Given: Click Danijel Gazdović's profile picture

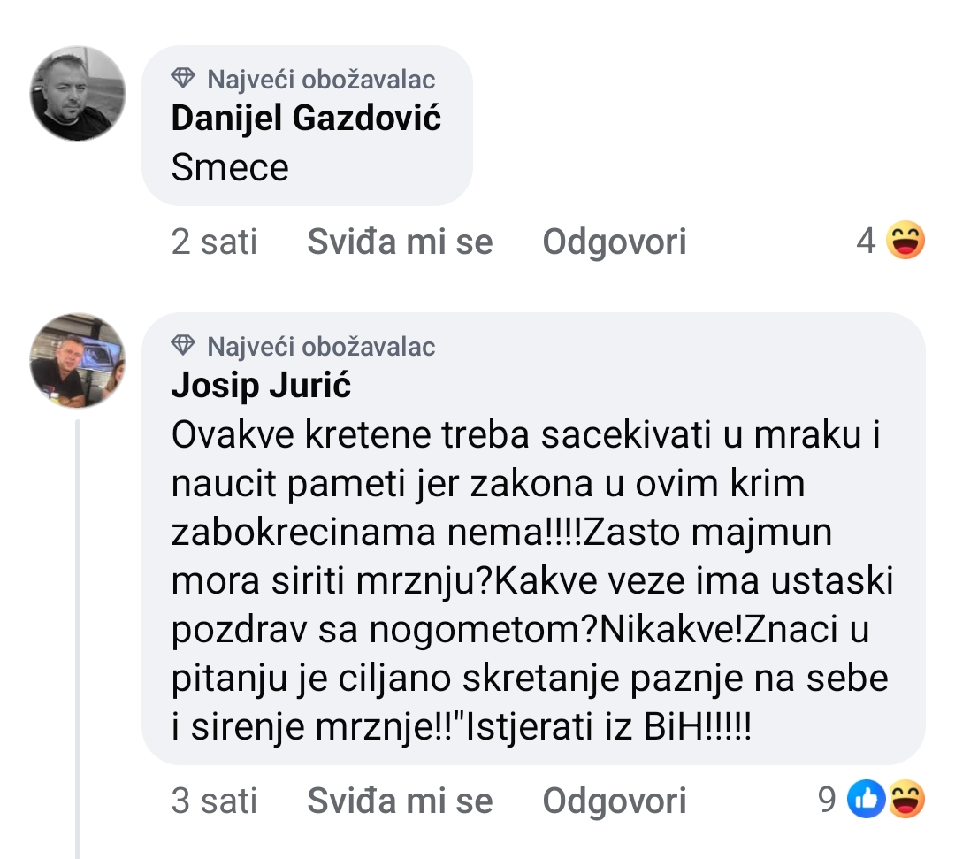Looking at the screenshot, I should tap(78, 94).
